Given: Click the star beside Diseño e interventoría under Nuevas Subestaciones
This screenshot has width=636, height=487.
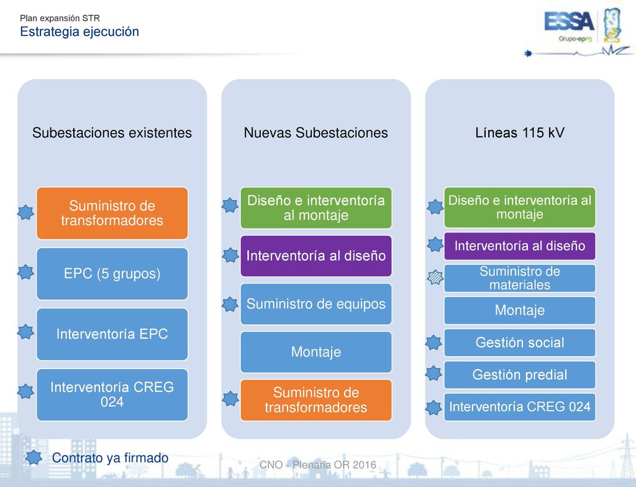Looking at the screenshot, I should [230, 205].
